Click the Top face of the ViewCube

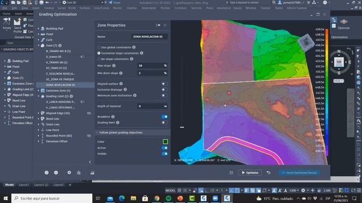339,62
